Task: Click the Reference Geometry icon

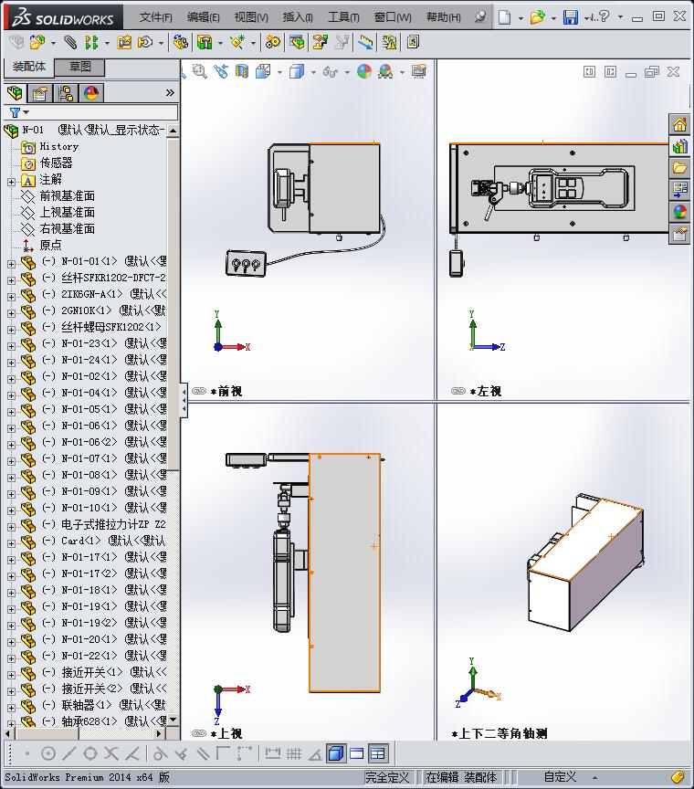Action: (237, 42)
